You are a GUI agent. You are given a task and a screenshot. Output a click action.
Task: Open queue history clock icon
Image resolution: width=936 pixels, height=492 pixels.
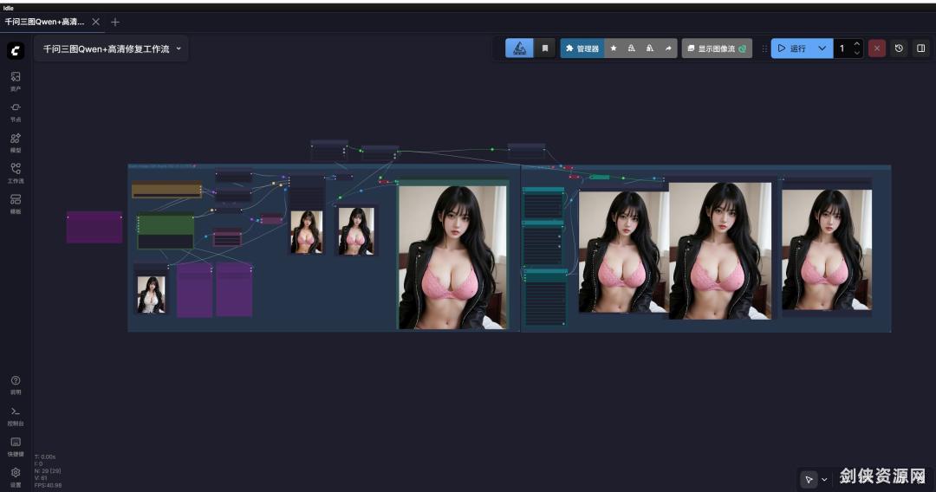point(899,49)
